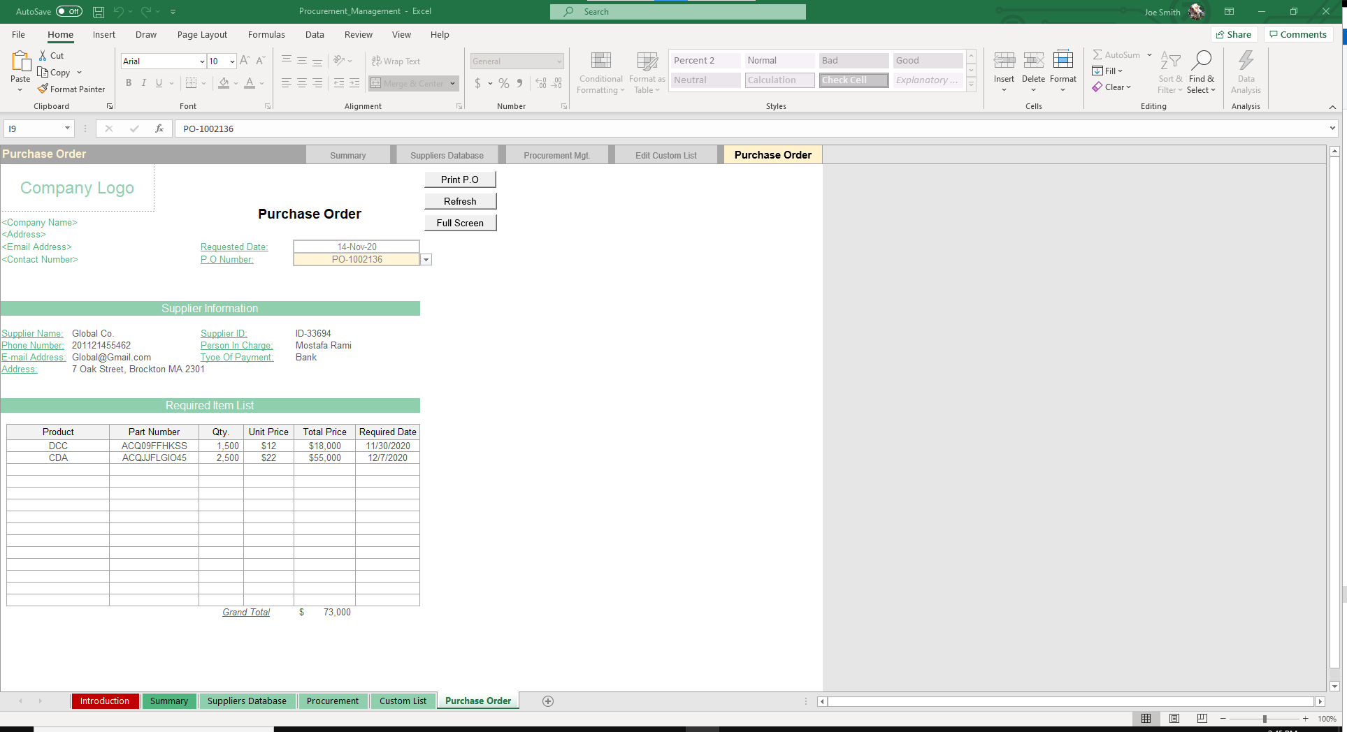Collapse the ribbon
Screen dimensions: 1347x732
(1332, 107)
